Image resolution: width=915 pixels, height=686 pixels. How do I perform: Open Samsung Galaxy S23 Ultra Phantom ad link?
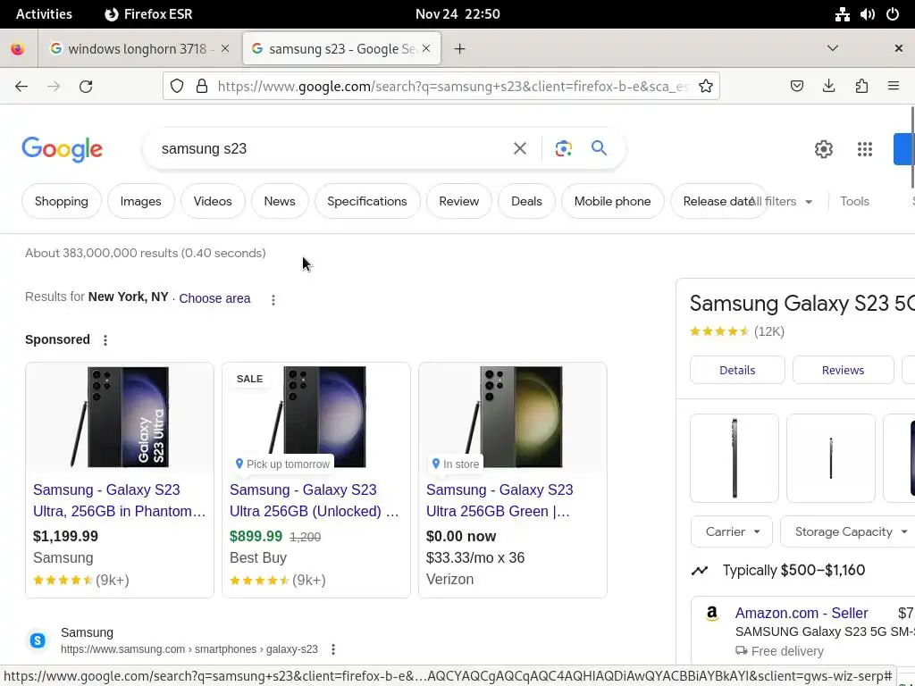119,500
